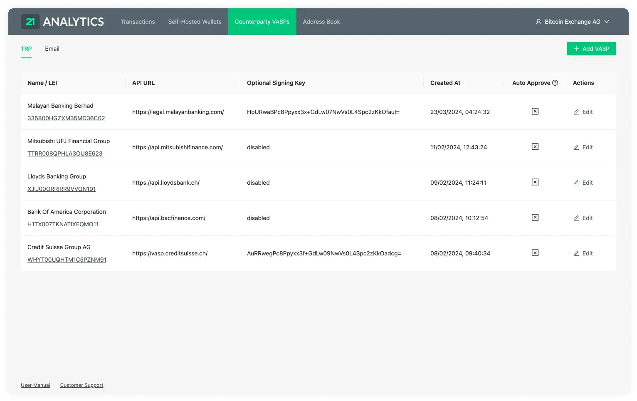Click the date 09/02/2024, 11:24:11

click(458, 183)
